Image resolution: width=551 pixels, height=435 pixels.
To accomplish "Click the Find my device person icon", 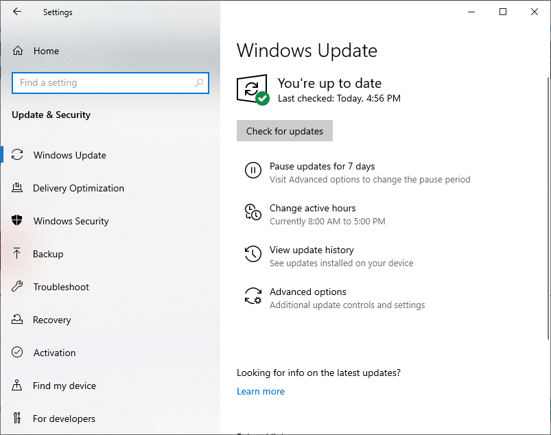I will pyautogui.click(x=17, y=386).
